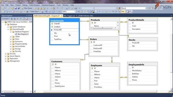
Task: Select the Products table header
Action: click(105, 20)
